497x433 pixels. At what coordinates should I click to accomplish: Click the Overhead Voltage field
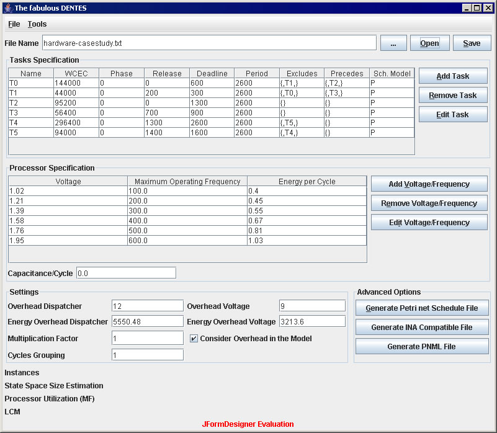312,306
